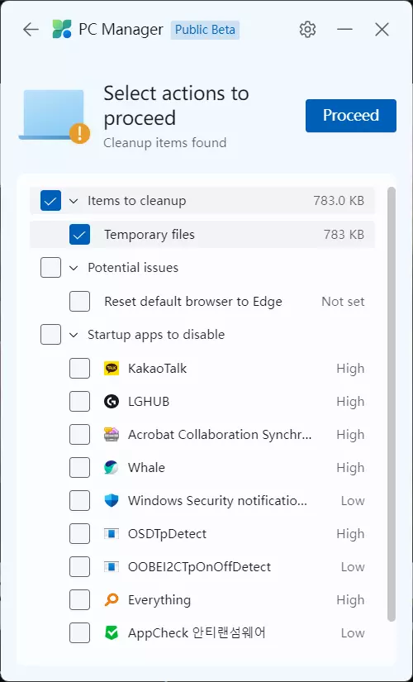Click the Whale browser icon

tap(112, 468)
